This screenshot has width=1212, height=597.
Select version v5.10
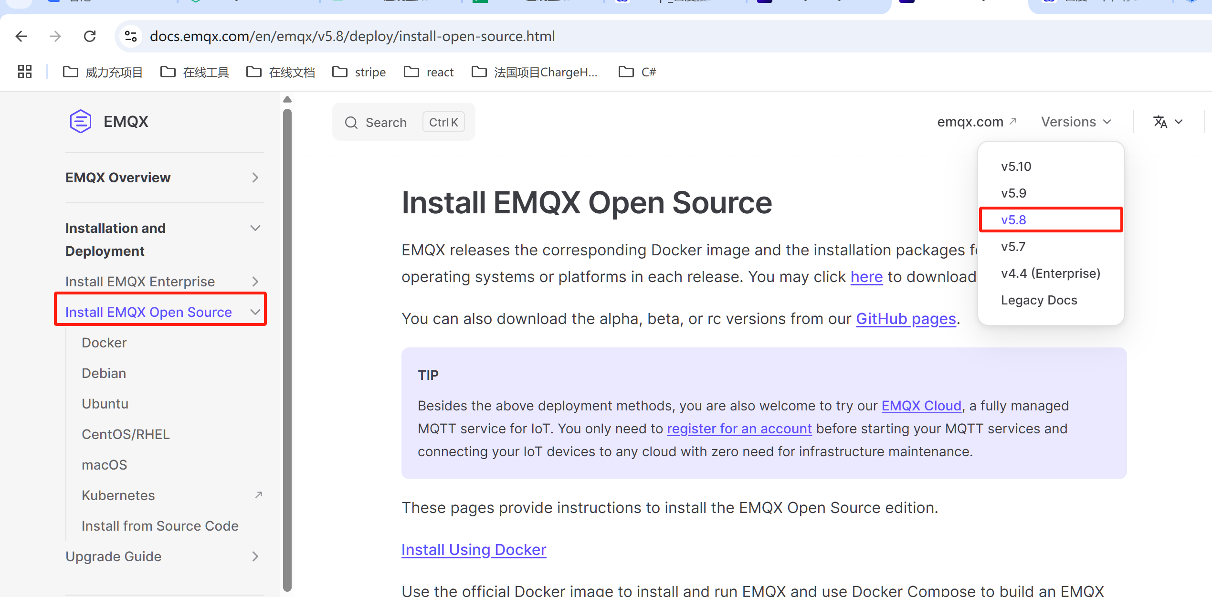[1016, 167]
